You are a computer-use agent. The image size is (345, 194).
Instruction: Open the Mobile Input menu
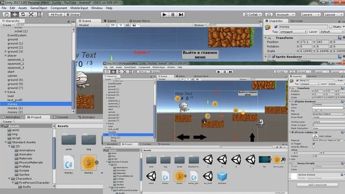79,8
